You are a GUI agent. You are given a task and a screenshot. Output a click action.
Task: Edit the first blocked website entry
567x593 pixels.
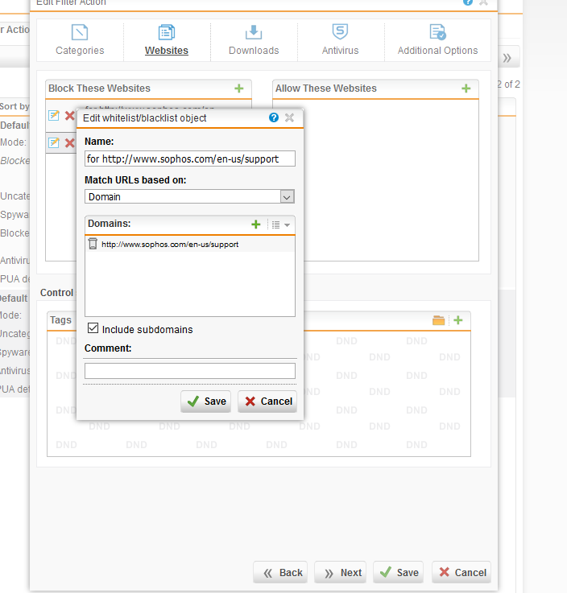(54, 115)
